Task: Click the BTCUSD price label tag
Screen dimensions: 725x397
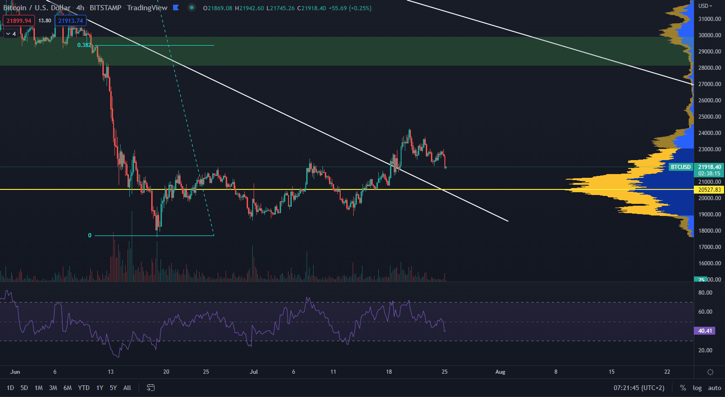Action: click(680, 167)
